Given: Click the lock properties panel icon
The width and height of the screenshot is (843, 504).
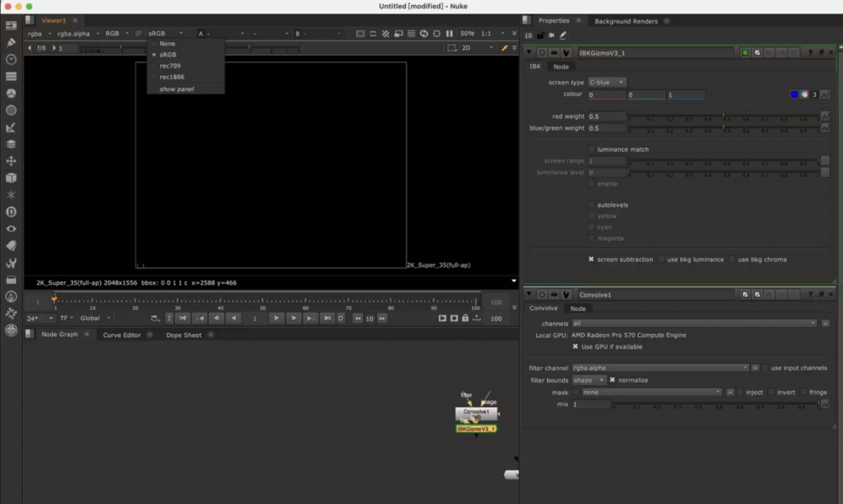Looking at the screenshot, I should click(x=540, y=35).
